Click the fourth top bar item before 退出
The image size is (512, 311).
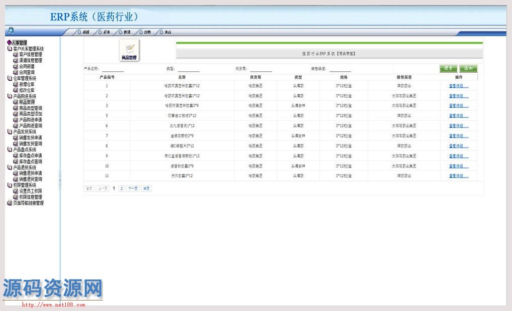click(x=145, y=32)
